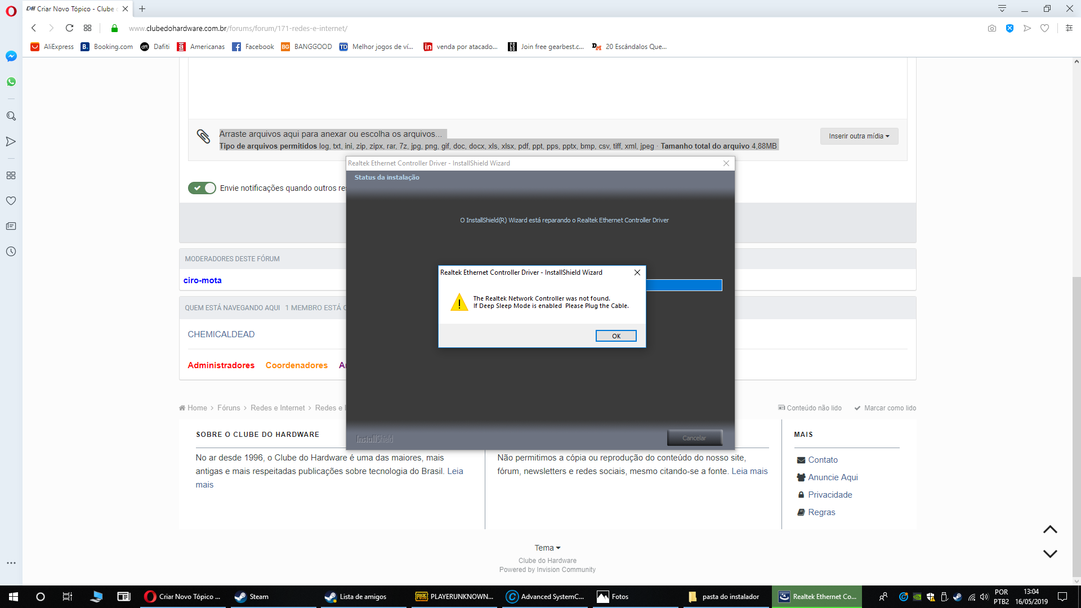Click Home breadcrumb link
The height and width of the screenshot is (608, 1081).
tap(193, 408)
